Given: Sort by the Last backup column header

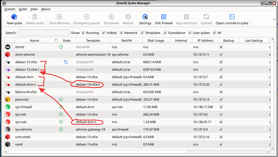Looking at the screenshot, I should (254, 40).
